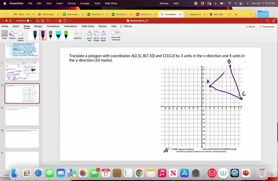Switch to the Design ribbon tab
The width and height of the screenshot is (278, 181).
coord(38,26)
